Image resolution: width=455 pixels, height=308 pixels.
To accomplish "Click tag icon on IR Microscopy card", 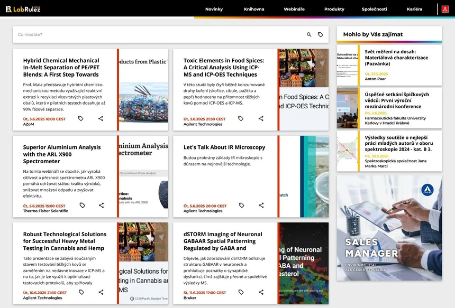I will click(x=241, y=206).
